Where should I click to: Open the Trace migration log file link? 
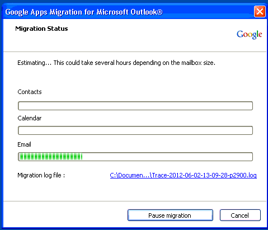184,175
